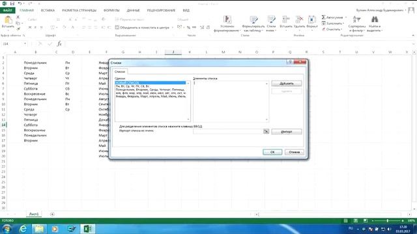Click the Импорт списка из ячеек field

pyautogui.click(x=228, y=131)
